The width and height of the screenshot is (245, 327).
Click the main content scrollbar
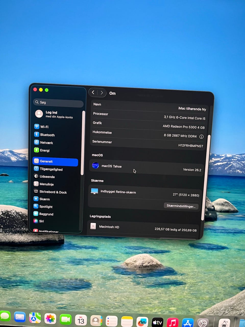point(206,178)
